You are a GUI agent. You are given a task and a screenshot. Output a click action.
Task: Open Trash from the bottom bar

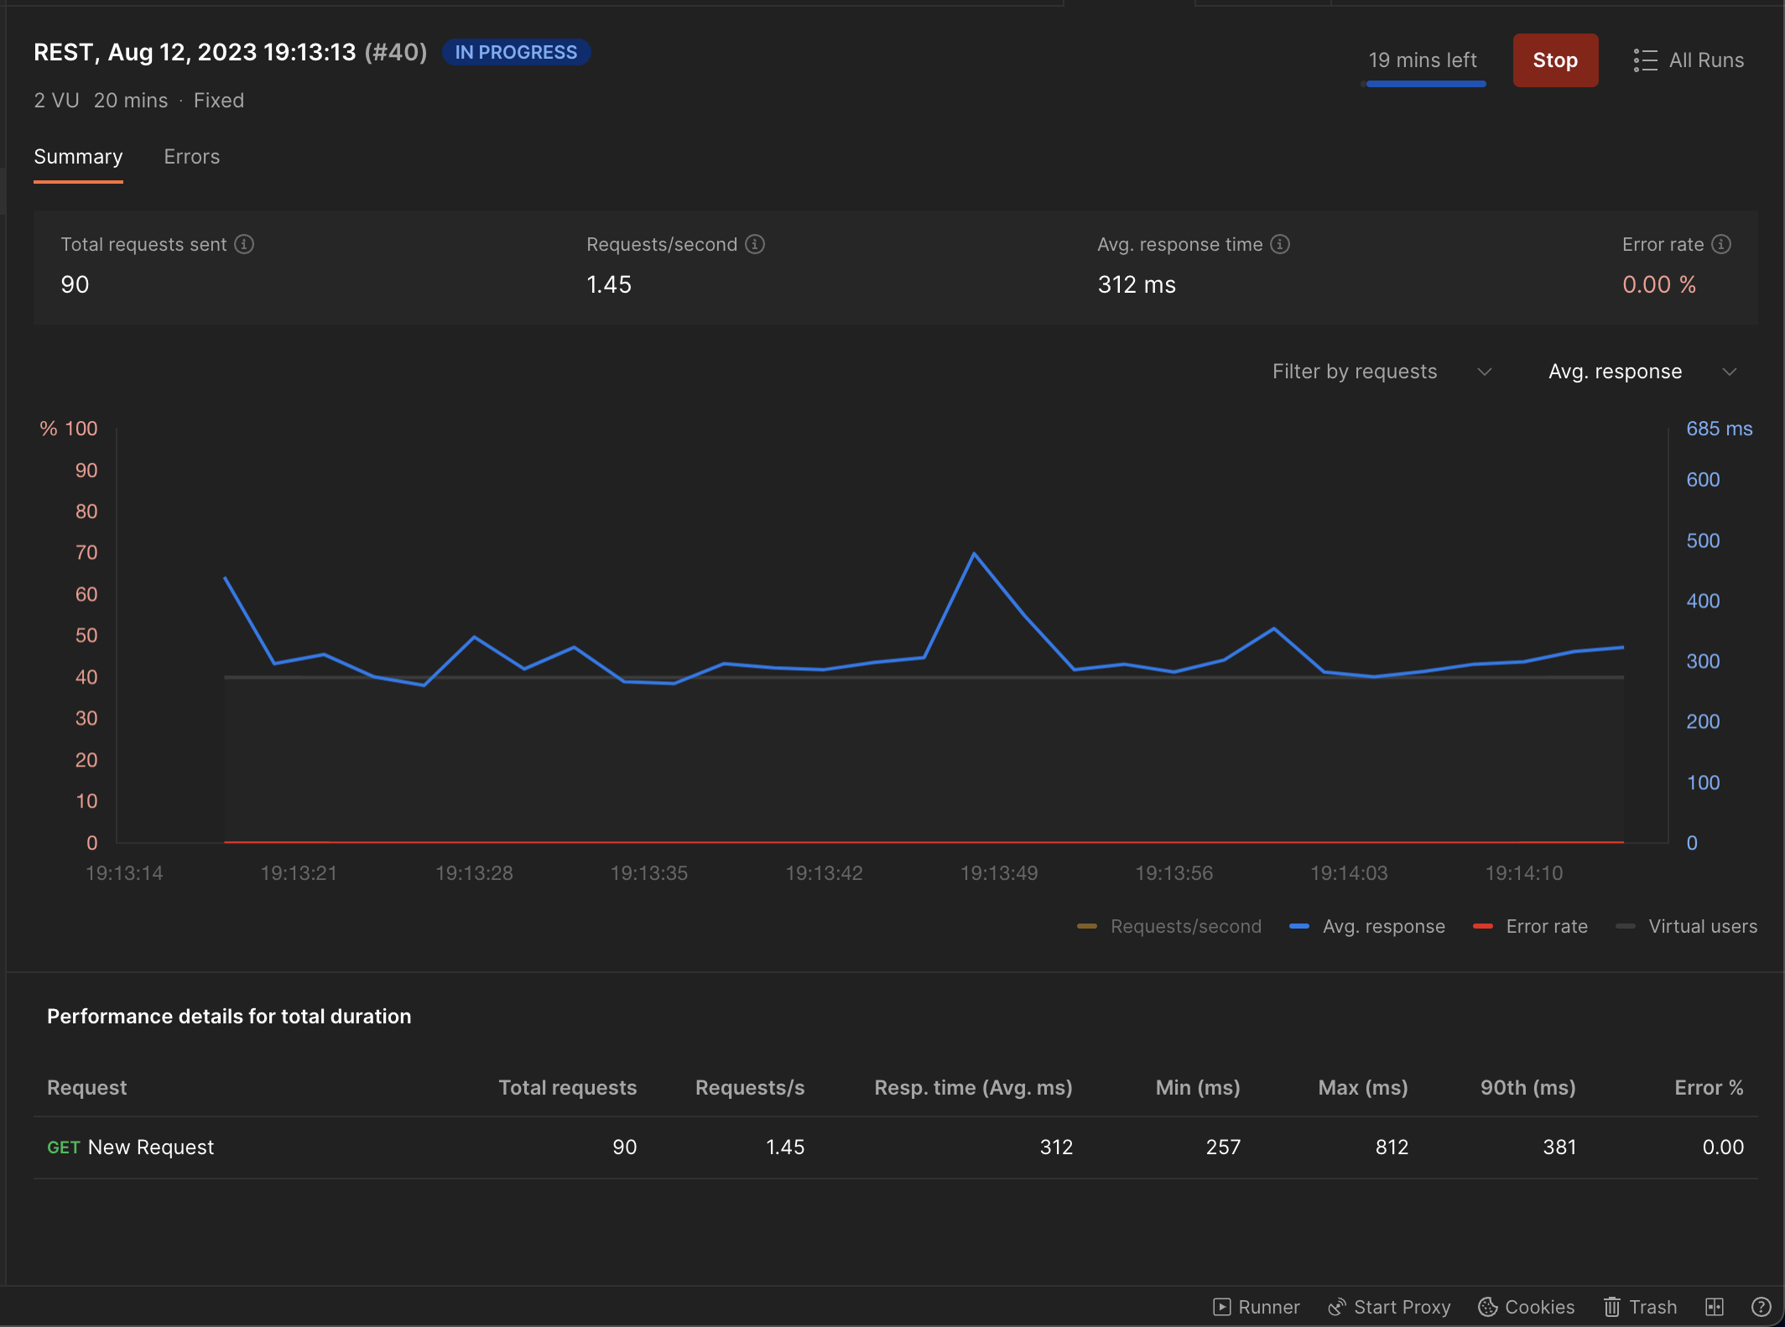[x=1641, y=1307]
